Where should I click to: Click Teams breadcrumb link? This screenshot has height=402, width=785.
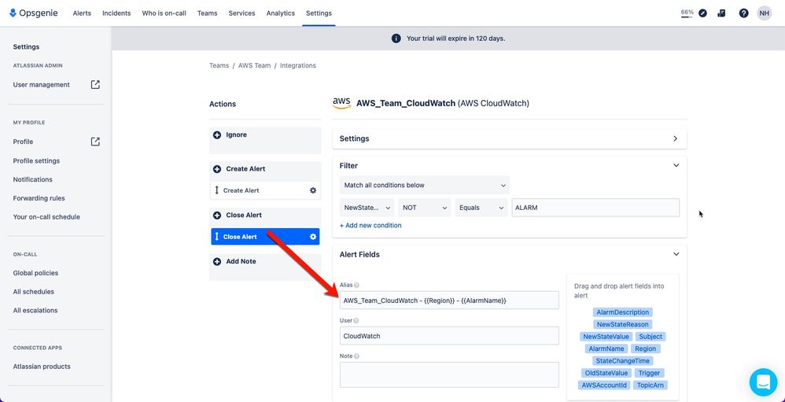(x=219, y=65)
